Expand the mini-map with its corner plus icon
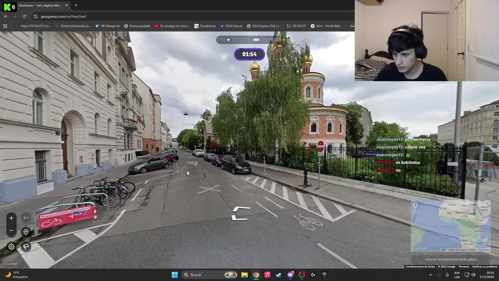The height and width of the screenshot is (281, 499). click(416, 205)
